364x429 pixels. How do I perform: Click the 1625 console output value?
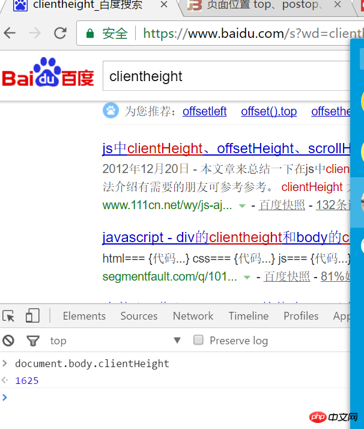point(27,381)
